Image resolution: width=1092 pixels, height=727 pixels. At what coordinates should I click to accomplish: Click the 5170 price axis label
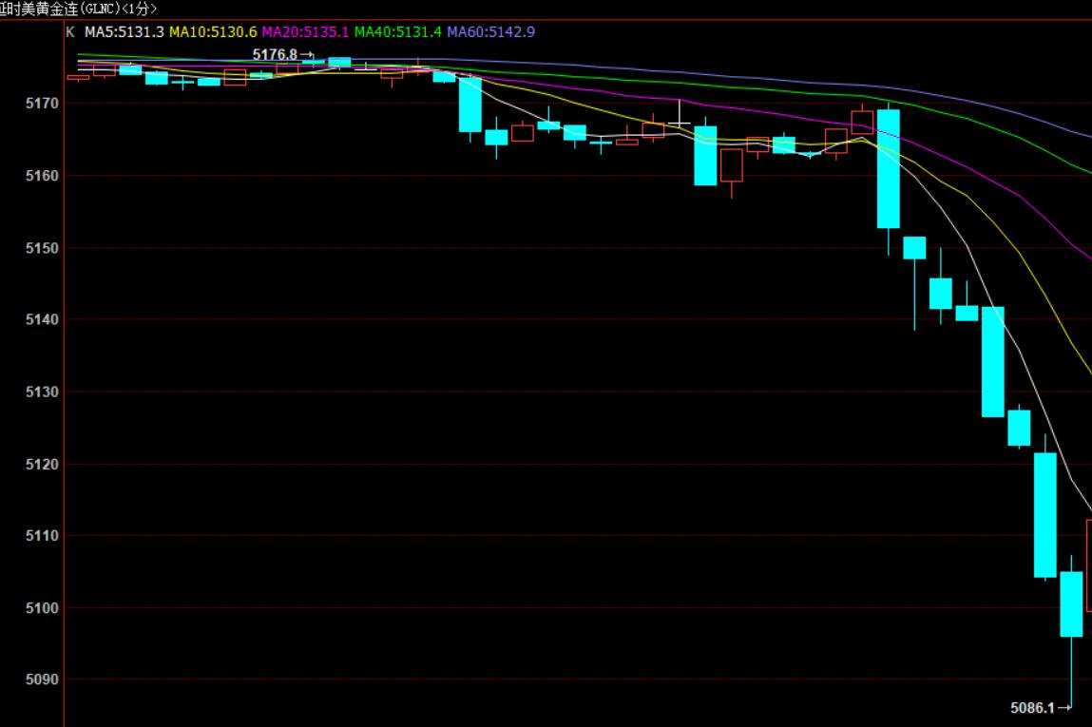click(43, 103)
